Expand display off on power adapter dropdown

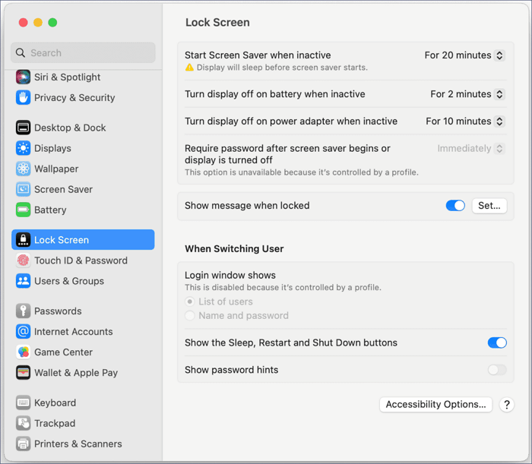(465, 122)
